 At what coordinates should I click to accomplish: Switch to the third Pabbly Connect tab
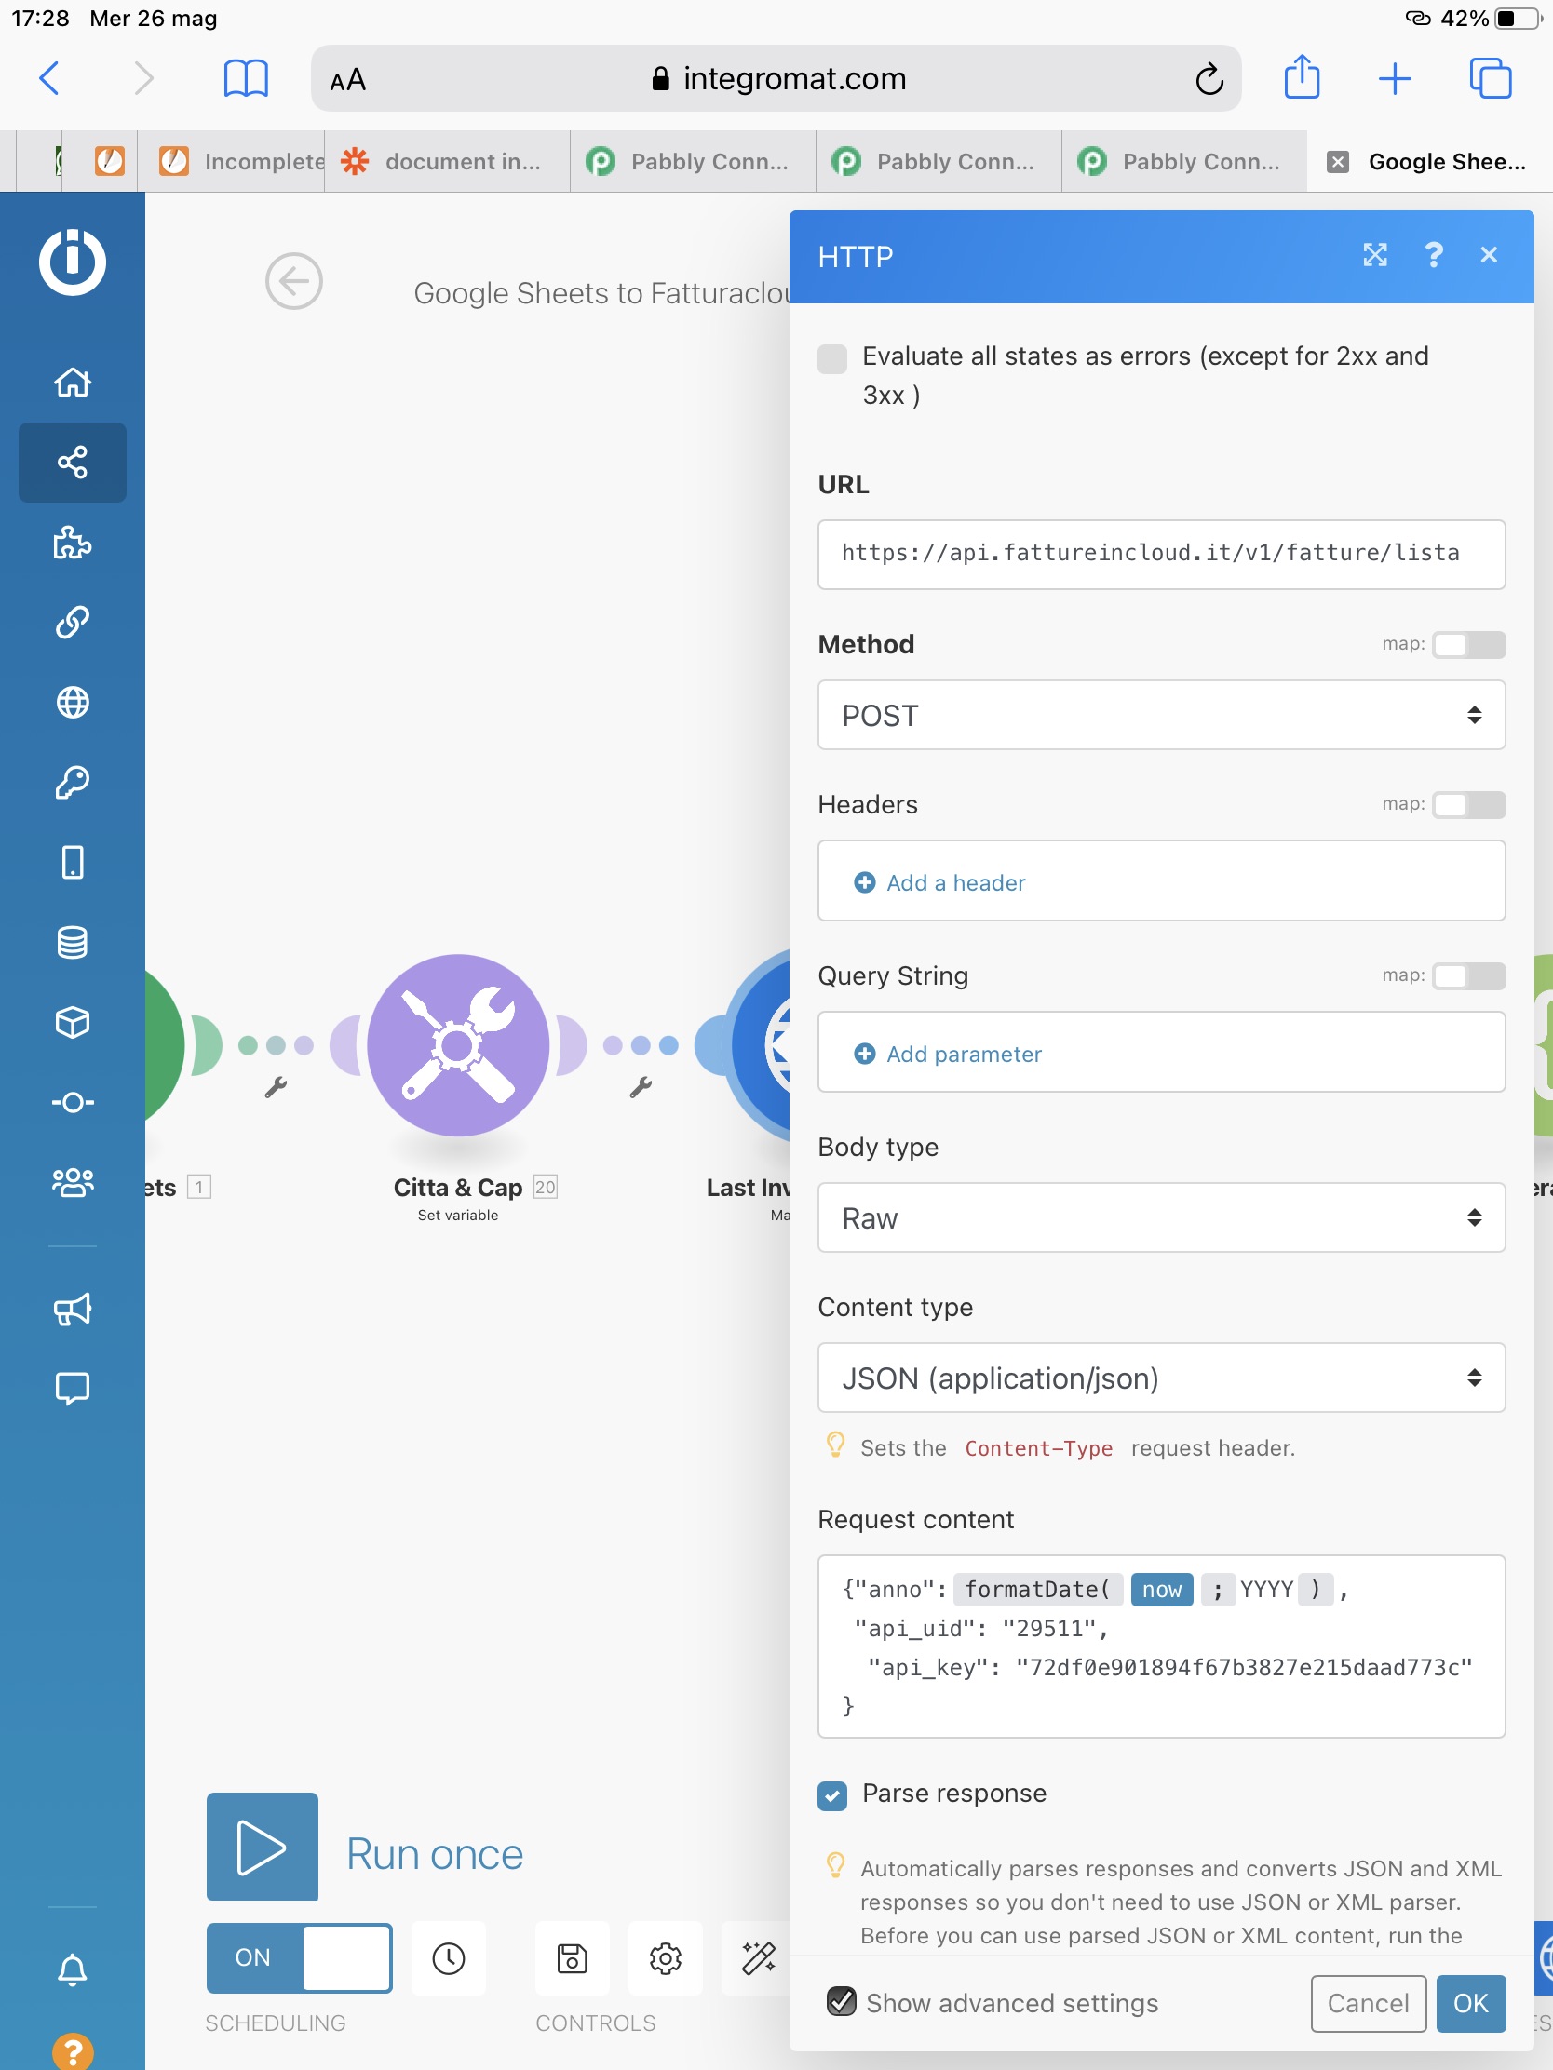1184,162
